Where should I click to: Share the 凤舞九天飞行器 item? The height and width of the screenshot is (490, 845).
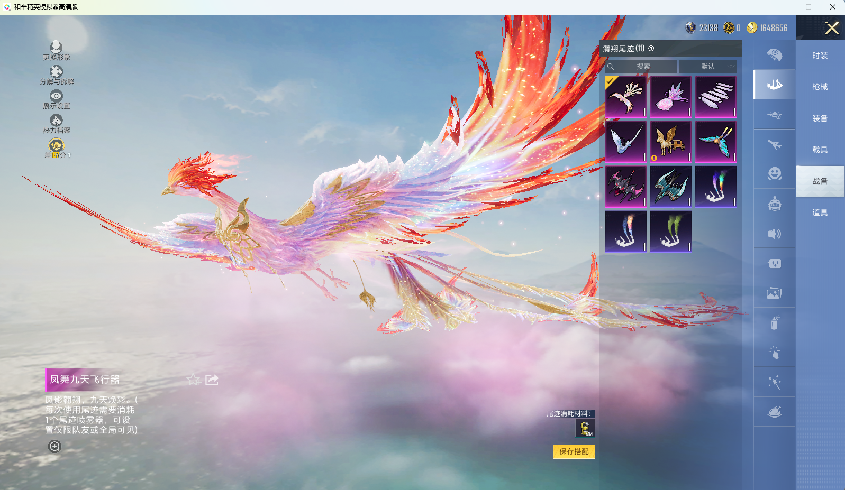click(x=212, y=380)
